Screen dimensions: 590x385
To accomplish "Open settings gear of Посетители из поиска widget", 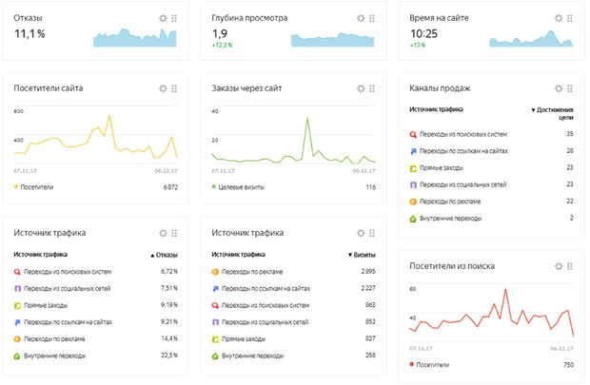I will pos(559,266).
